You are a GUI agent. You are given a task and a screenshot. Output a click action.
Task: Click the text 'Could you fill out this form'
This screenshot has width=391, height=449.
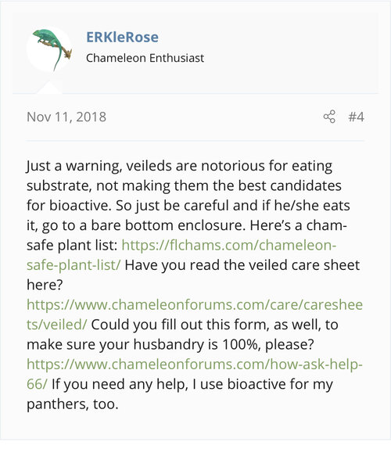180,325
